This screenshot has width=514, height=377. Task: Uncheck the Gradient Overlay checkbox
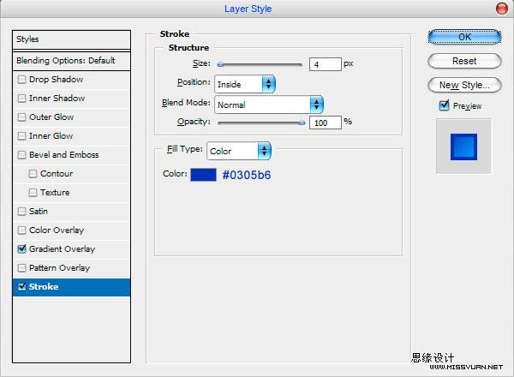[x=21, y=249]
